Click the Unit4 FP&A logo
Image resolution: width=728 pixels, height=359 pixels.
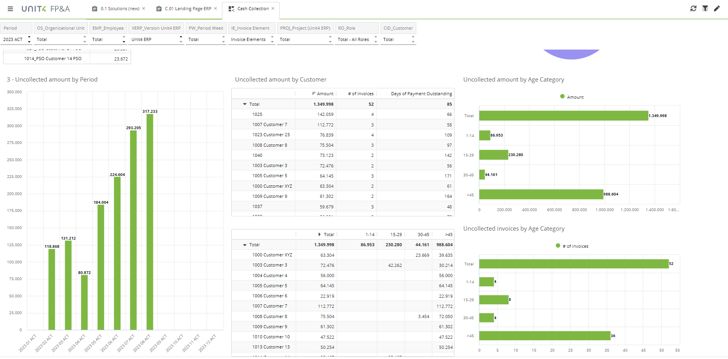pyautogui.click(x=46, y=9)
